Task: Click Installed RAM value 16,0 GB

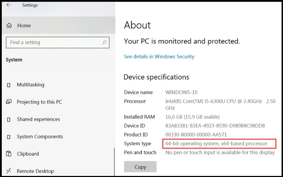Action: (x=192, y=117)
